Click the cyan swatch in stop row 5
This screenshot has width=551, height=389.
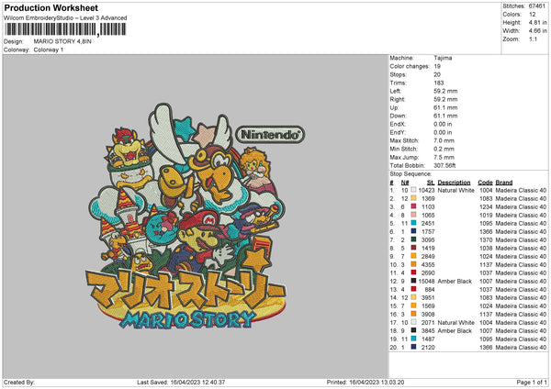point(413,223)
